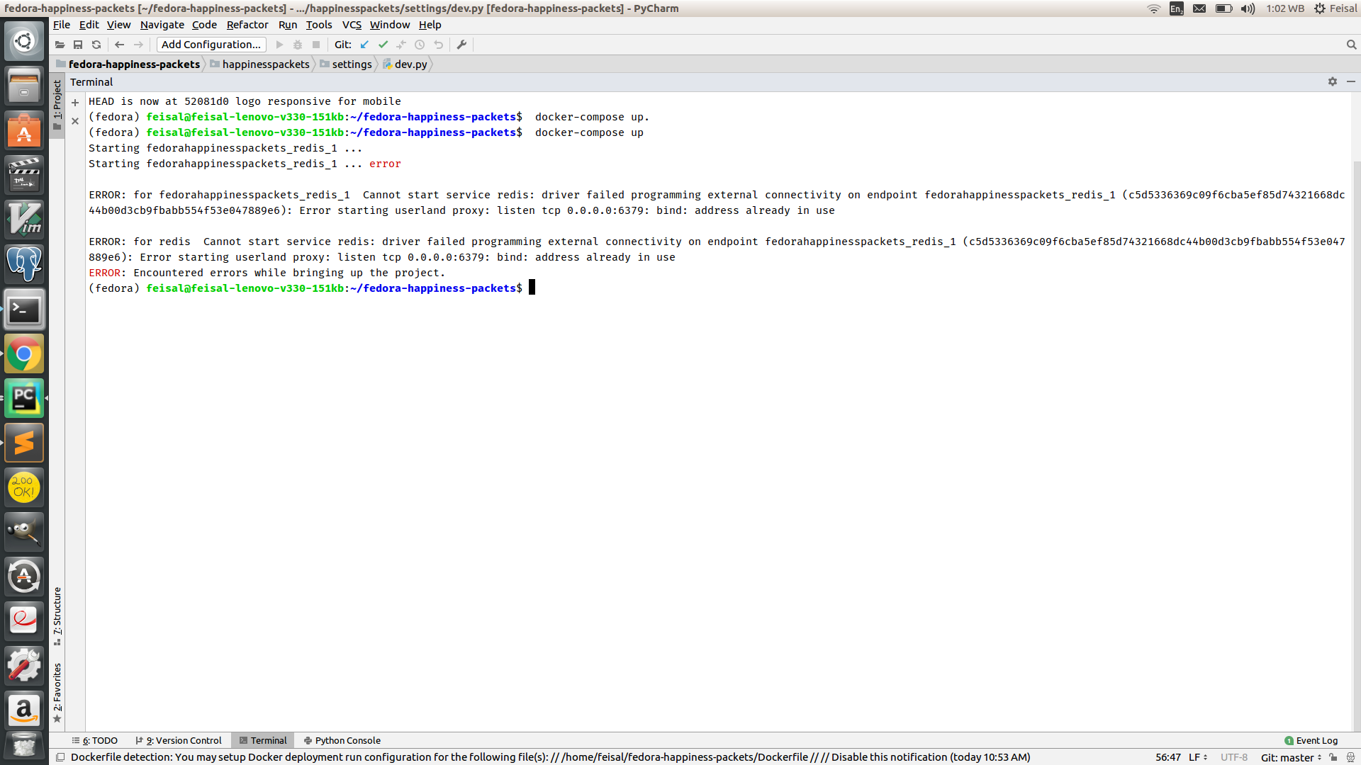Open the Terminal panel gear settings
The image size is (1361, 765).
(1333, 82)
